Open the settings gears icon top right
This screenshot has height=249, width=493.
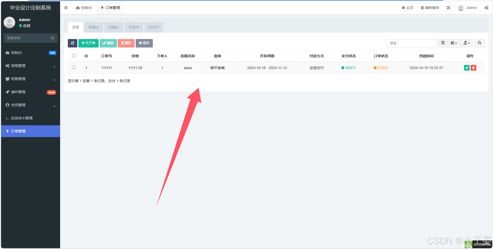486,8
